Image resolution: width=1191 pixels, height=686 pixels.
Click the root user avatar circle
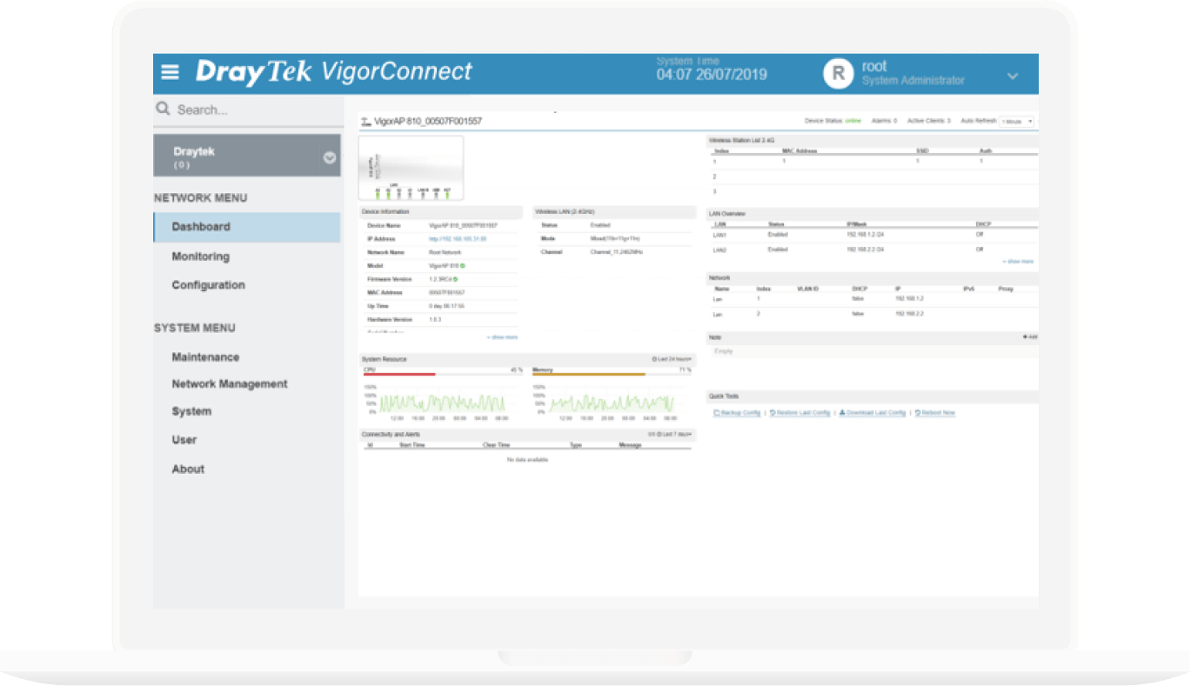point(838,73)
